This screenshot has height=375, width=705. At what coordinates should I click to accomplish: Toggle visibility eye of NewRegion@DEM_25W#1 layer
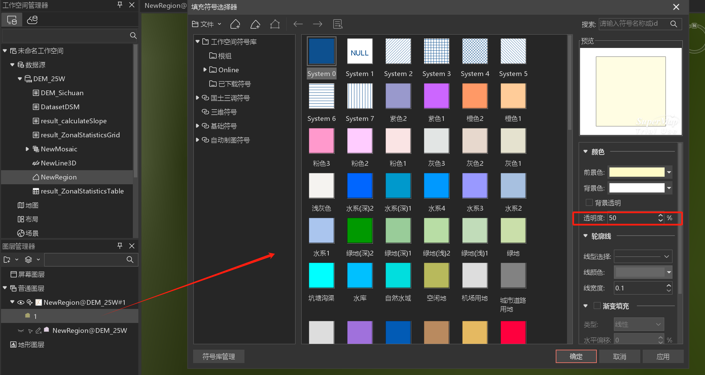point(21,302)
